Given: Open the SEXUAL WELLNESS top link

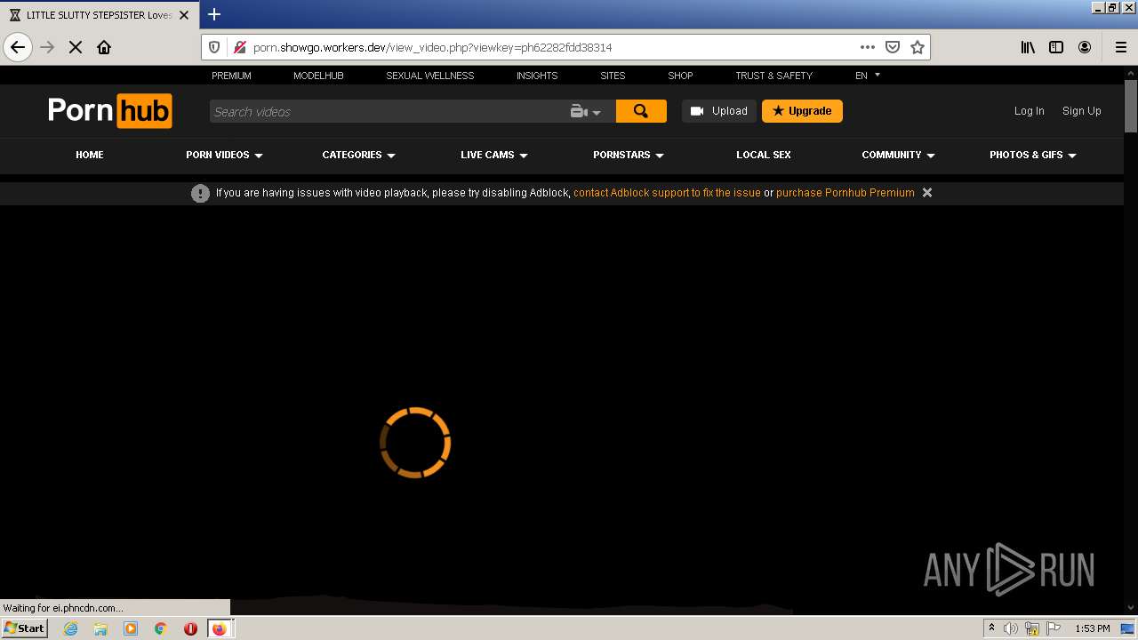Looking at the screenshot, I should point(430,76).
